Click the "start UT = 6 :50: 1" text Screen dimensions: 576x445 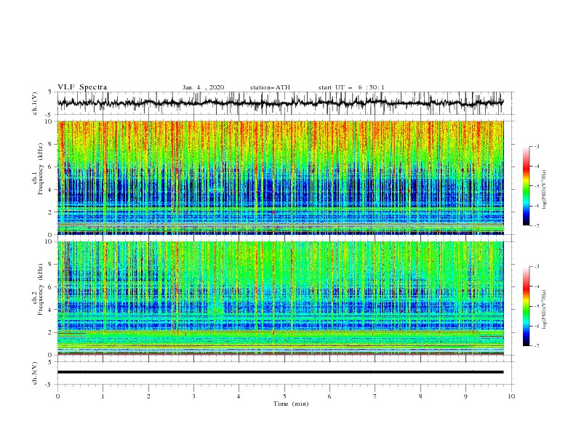351,87
